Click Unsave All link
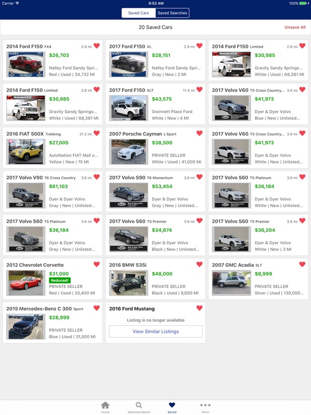The width and height of the screenshot is (311, 415). pyautogui.click(x=295, y=27)
